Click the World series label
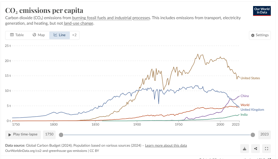Viewport: 278px width, 159px height. pyautogui.click(x=245, y=105)
